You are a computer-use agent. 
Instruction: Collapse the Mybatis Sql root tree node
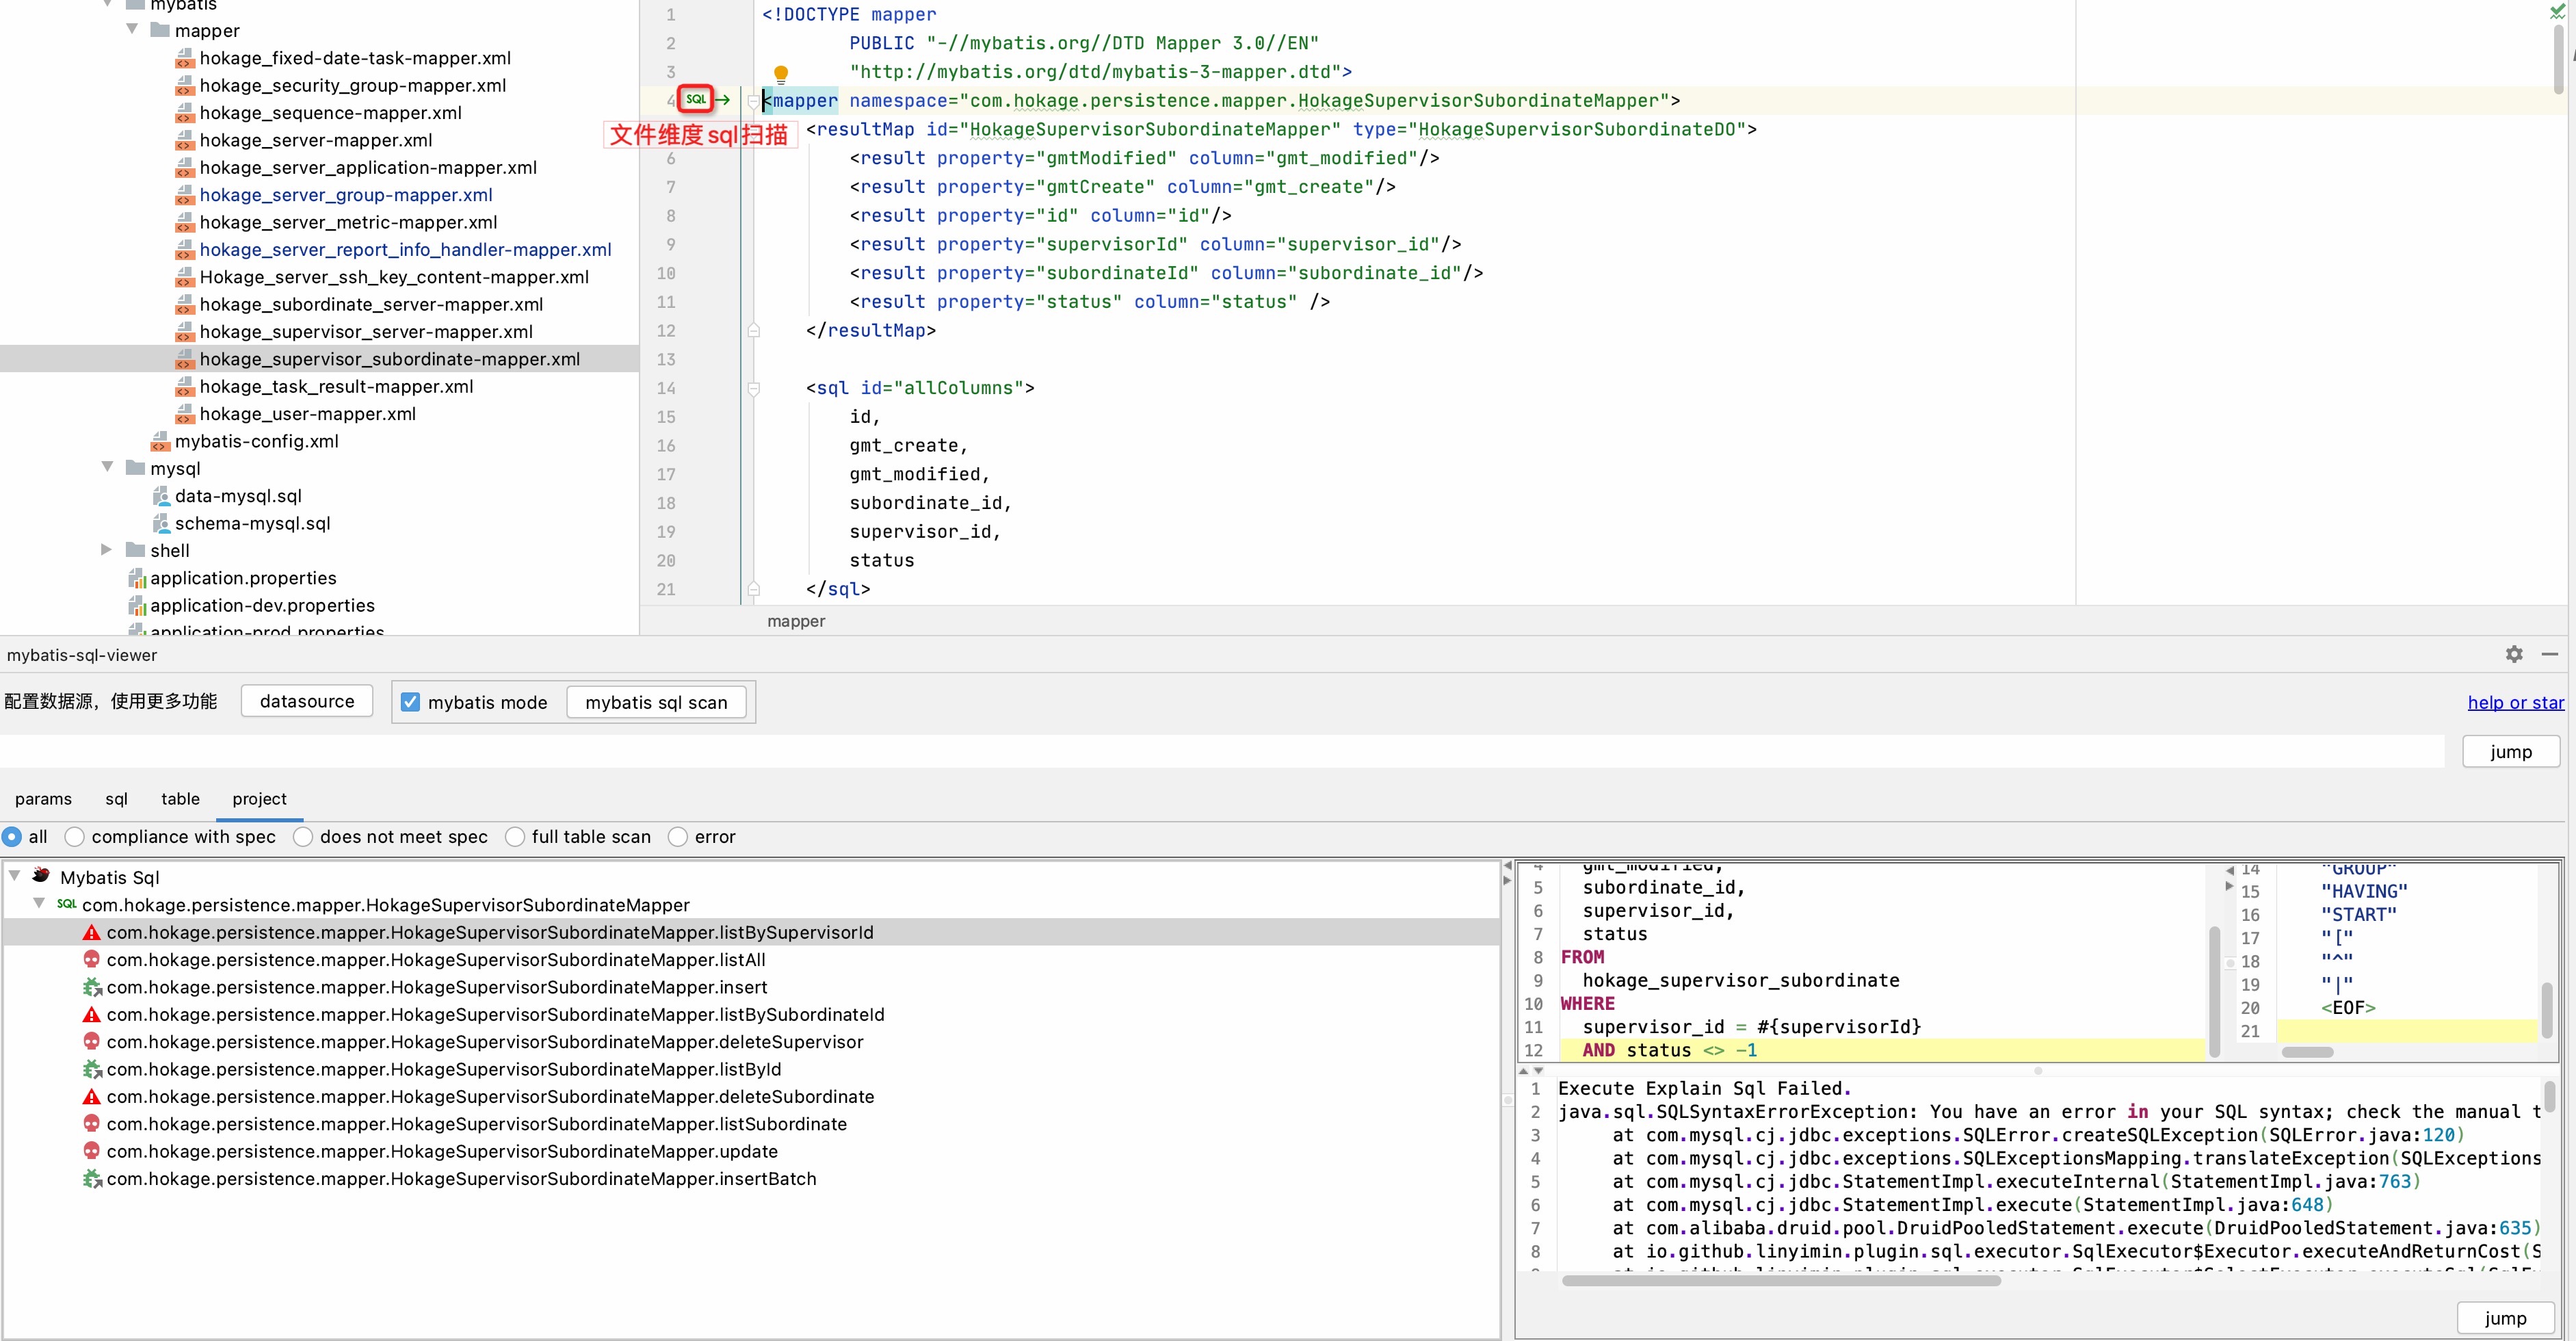tap(15, 876)
